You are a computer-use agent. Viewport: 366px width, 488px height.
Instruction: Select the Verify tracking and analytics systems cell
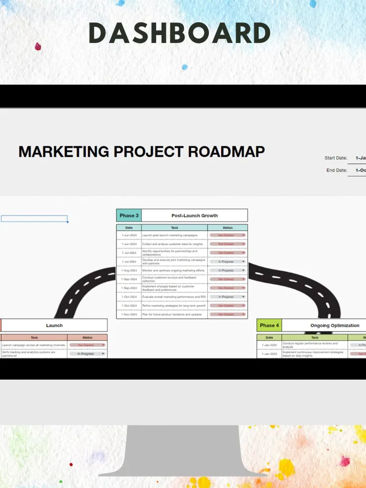click(x=34, y=354)
